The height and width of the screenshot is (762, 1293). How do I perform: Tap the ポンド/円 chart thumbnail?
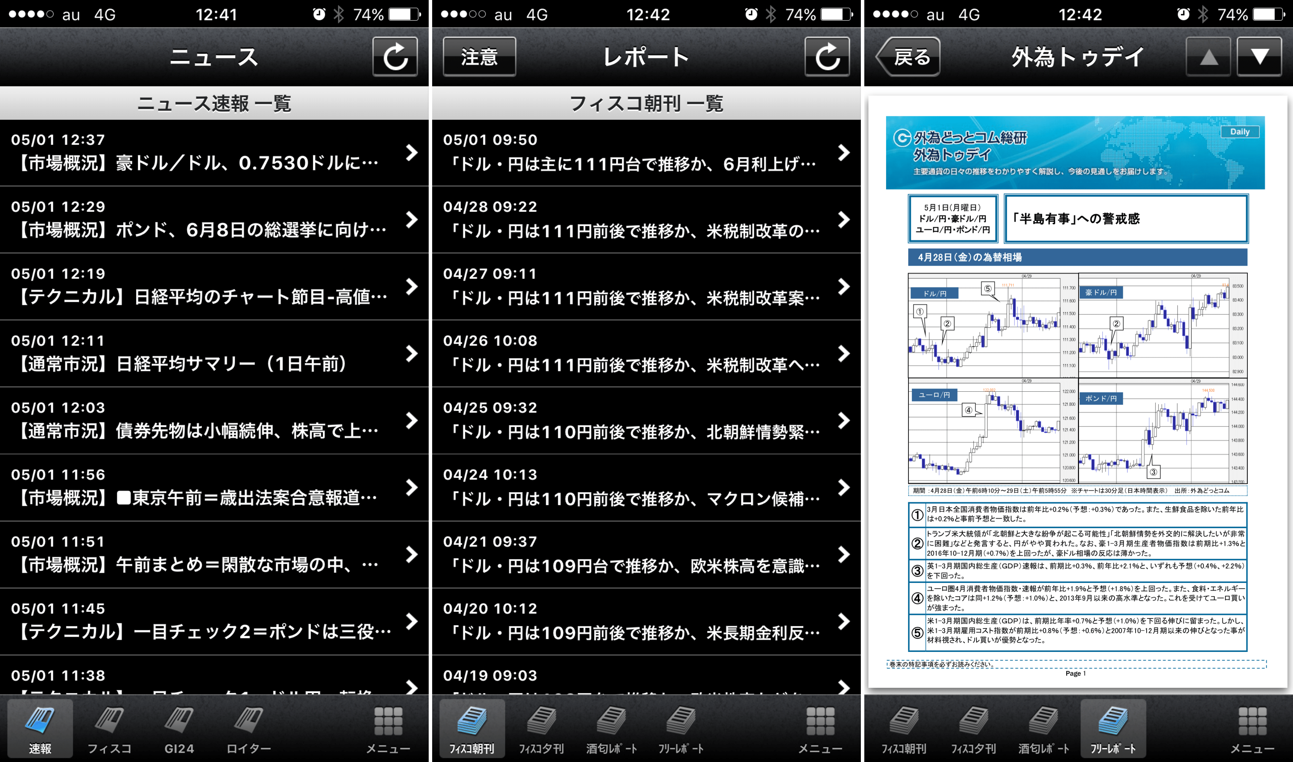coord(1163,431)
